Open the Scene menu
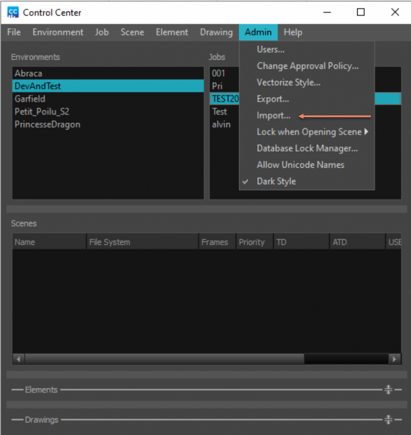Viewport: 411px width, 435px height. click(x=132, y=32)
